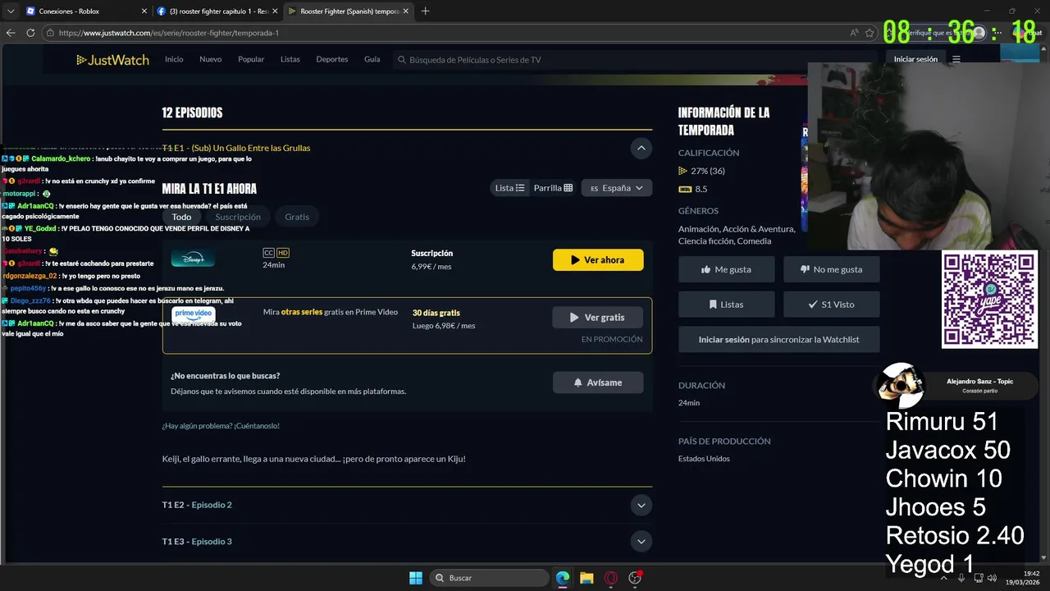
Task: Open new browser tab with plus icon
Action: (425, 11)
